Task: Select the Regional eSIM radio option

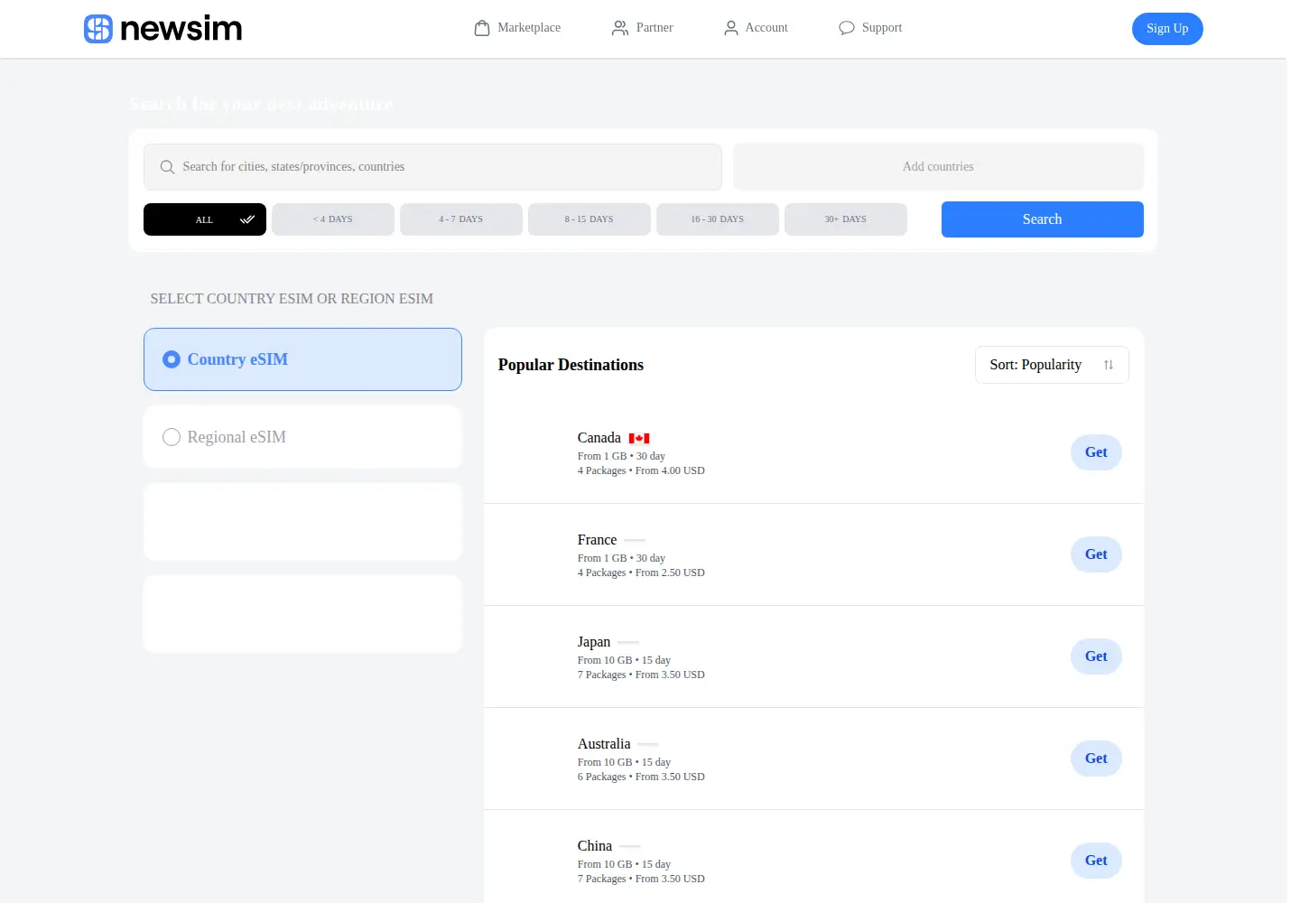Action: 302,437
